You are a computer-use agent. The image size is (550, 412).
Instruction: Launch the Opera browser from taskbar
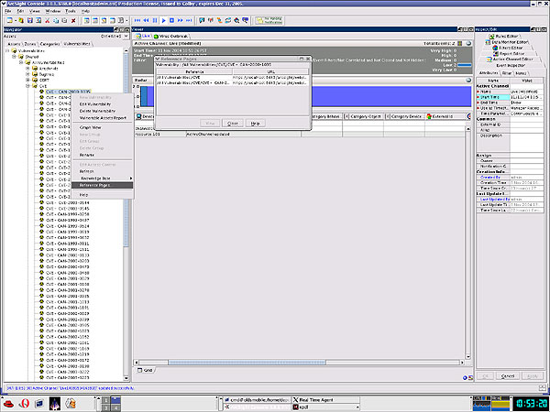pyautogui.click(x=23, y=404)
